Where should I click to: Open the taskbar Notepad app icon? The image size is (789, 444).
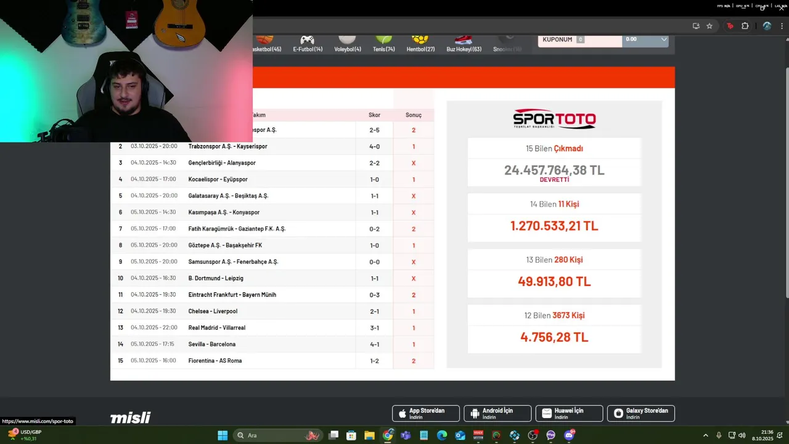[x=424, y=435]
